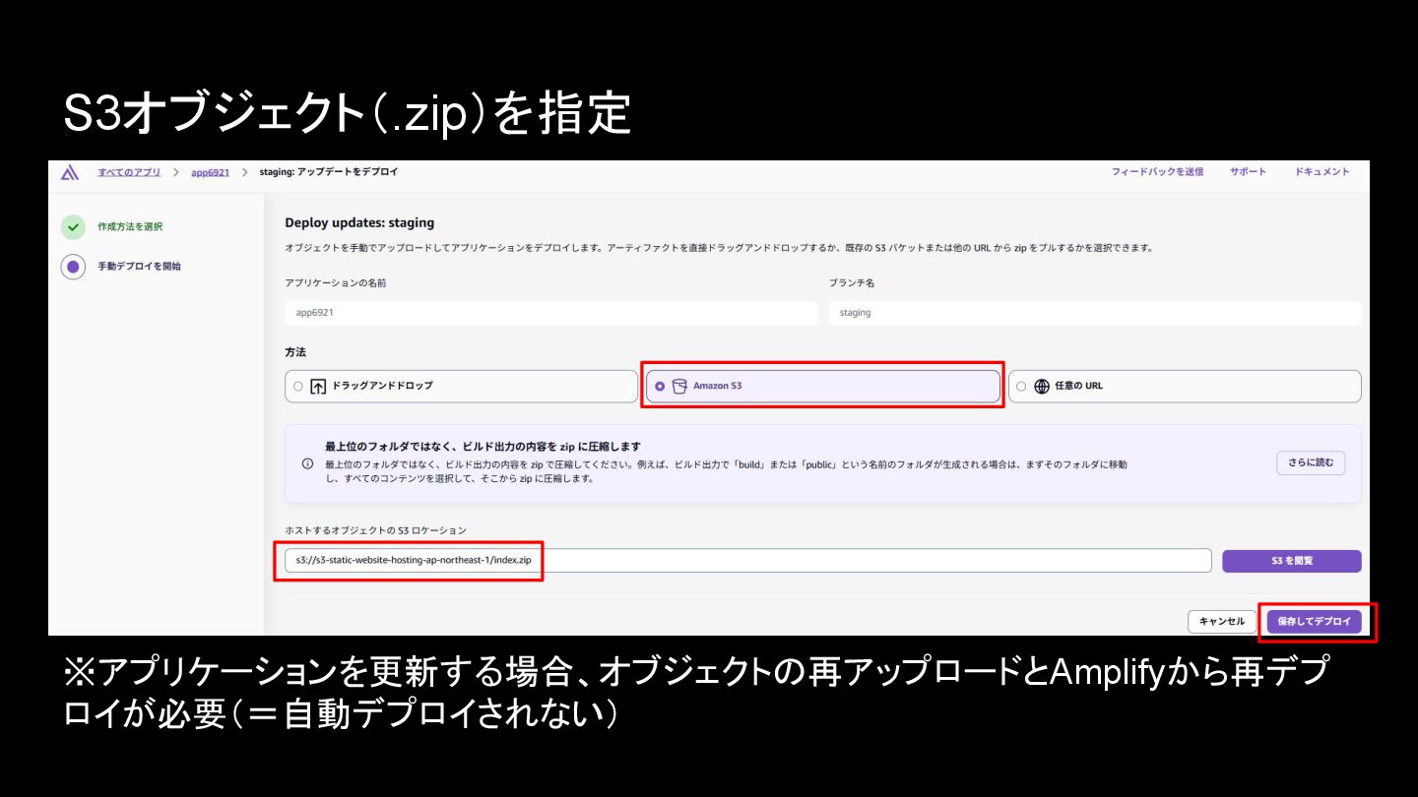Open the ドキュメント link
The width and height of the screenshot is (1418, 797).
[1321, 172]
